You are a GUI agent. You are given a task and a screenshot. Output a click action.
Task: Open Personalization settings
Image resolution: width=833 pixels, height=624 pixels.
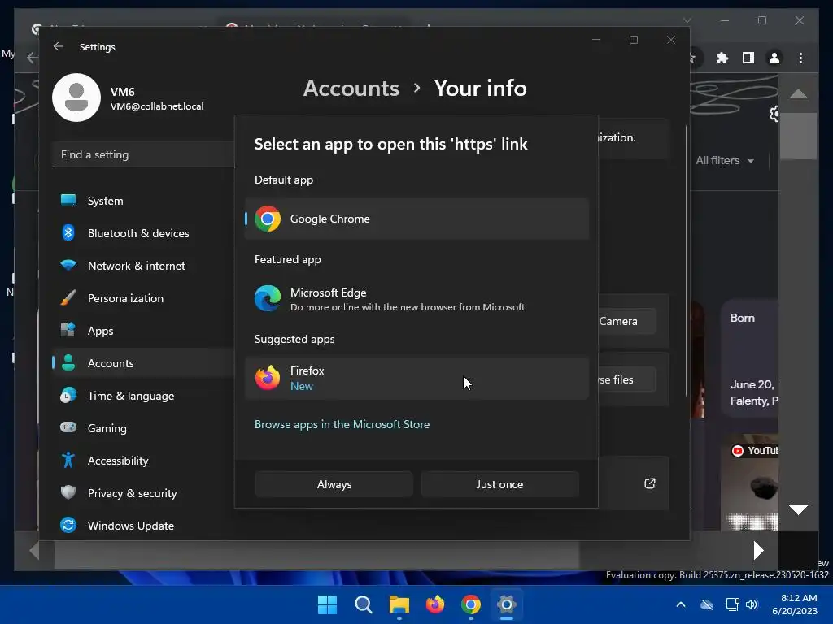coord(143,298)
